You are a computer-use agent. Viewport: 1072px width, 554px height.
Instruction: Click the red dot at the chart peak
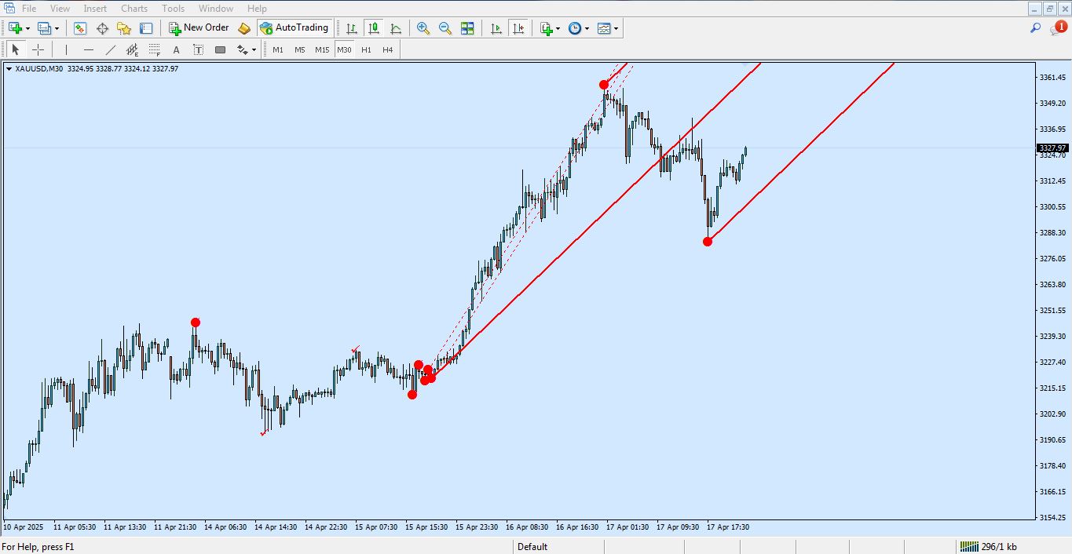pos(604,85)
